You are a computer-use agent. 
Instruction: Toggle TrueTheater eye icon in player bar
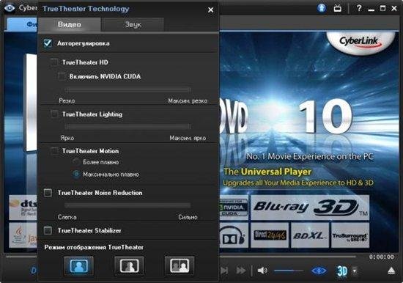point(319,271)
